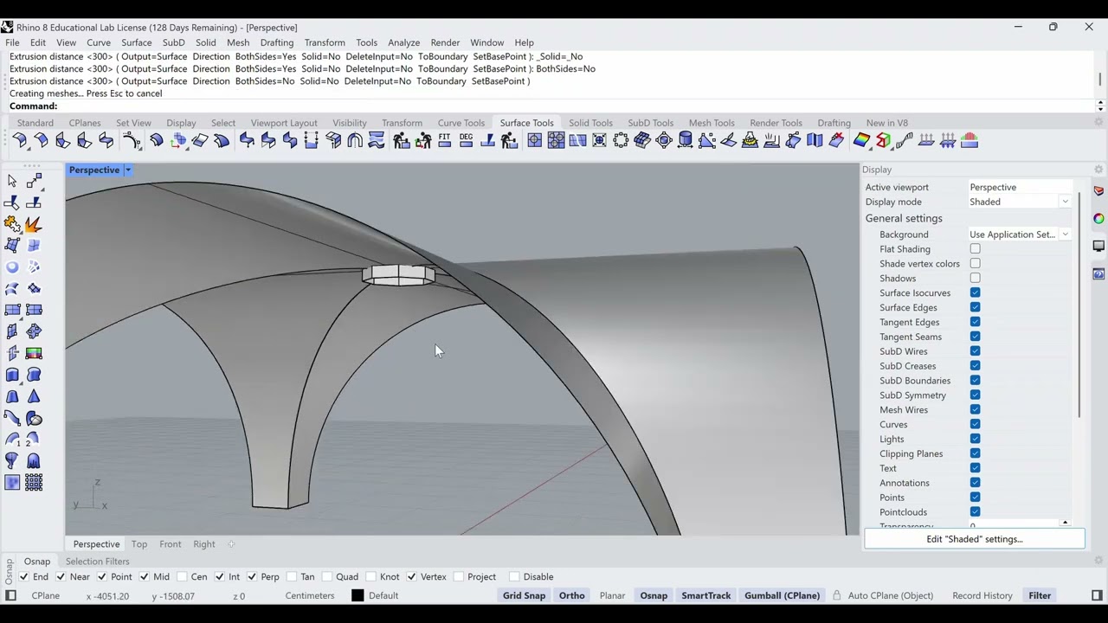Toggle the SmartTrack status button
1108x623 pixels.
tap(705, 595)
